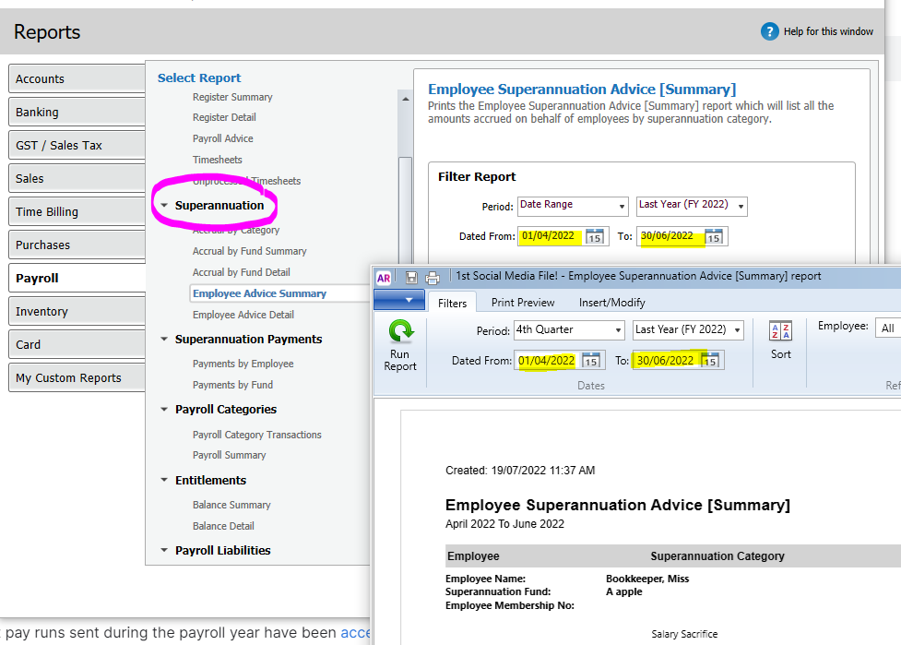Open Dated From calendar in Filter Report panel
The width and height of the screenshot is (901, 645).
(595, 236)
